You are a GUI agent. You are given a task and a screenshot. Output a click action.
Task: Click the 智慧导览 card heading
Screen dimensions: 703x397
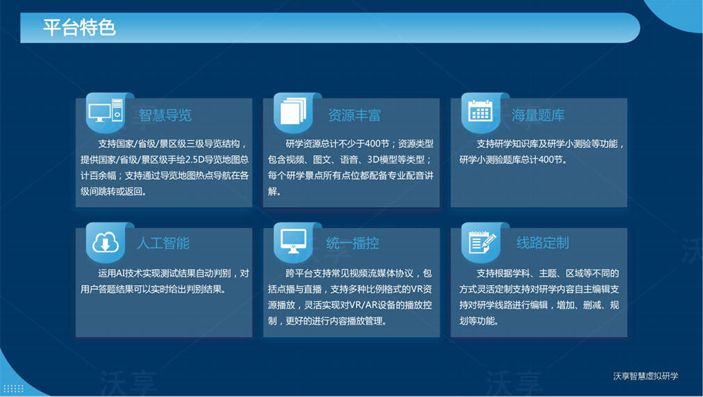165,115
